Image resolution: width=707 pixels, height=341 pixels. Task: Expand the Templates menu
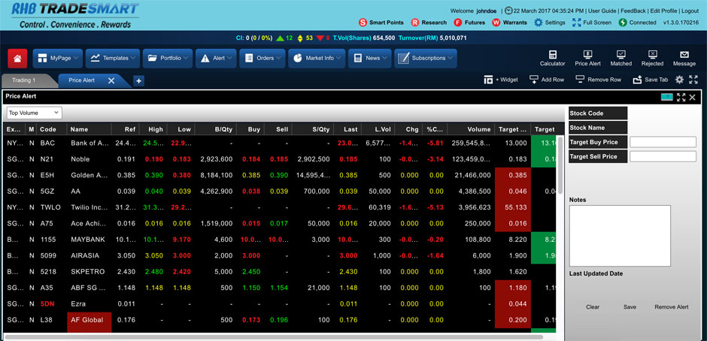pyautogui.click(x=113, y=58)
